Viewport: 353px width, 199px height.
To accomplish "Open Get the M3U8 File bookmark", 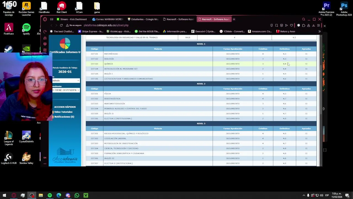I will [147, 32].
